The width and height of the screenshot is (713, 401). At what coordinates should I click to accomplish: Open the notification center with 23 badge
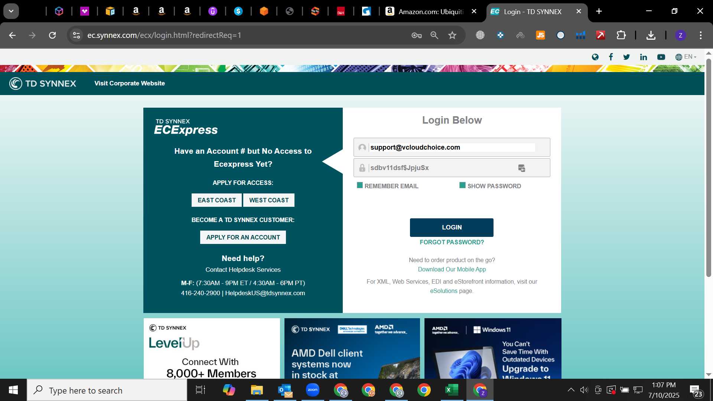696,391
